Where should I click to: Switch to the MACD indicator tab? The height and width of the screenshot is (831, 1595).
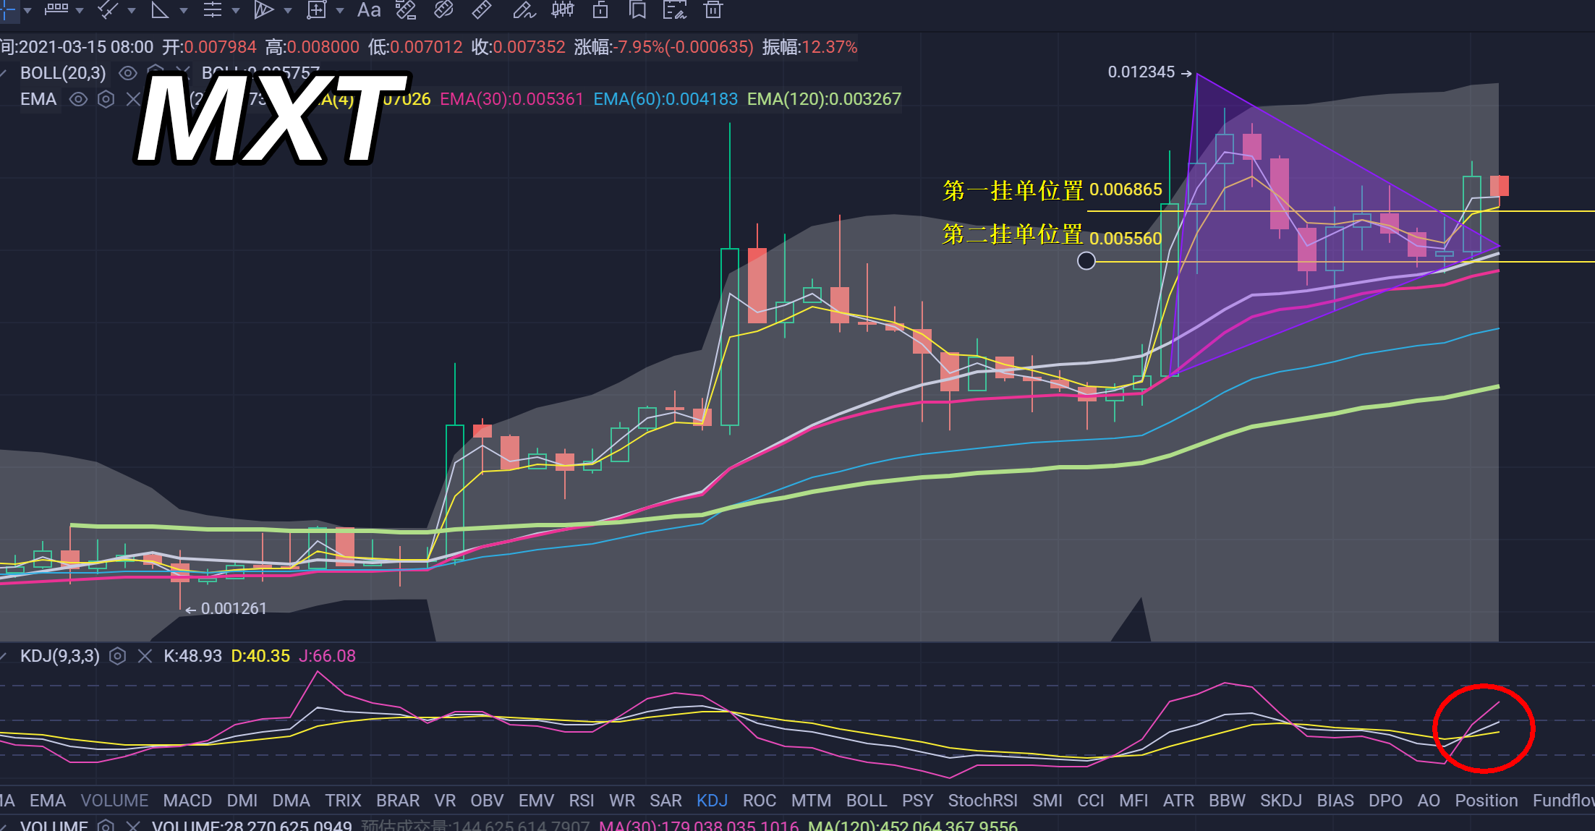click(187, 801)
